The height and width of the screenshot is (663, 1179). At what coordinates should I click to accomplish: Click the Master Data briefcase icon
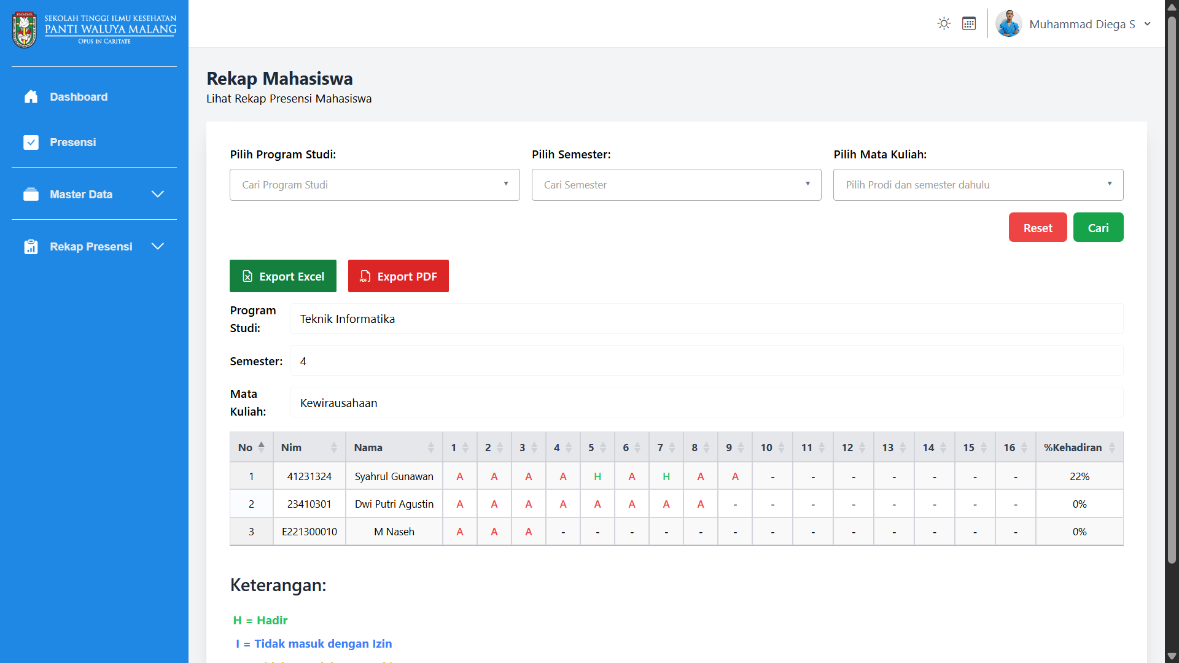(31, 195)
